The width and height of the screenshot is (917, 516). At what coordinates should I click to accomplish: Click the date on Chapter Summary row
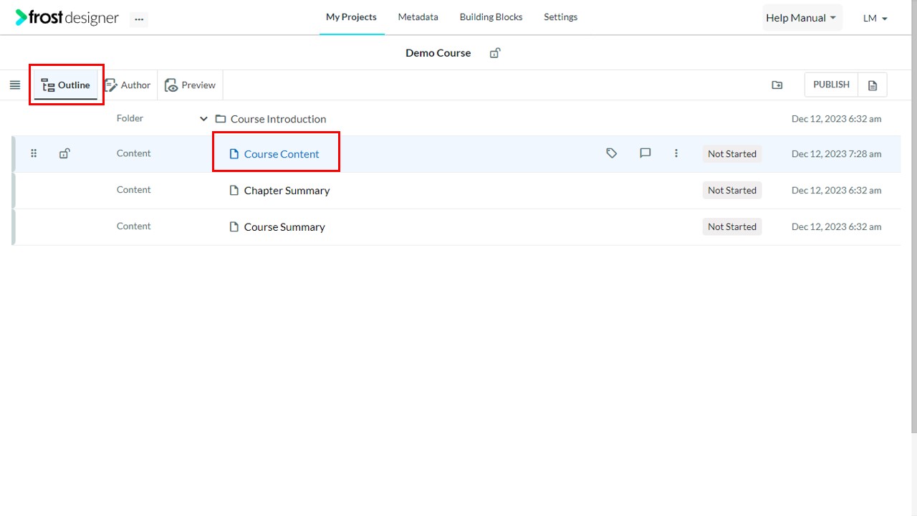click(837, 191)
